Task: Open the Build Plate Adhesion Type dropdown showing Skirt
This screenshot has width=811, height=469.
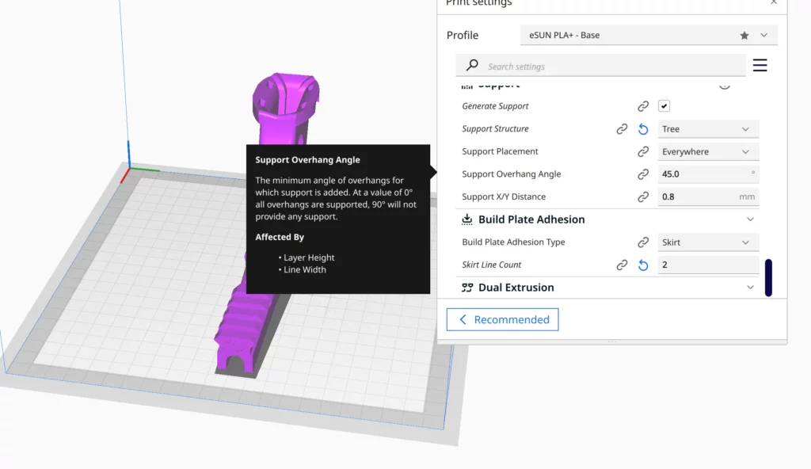Action: click(x=708, y=242)
